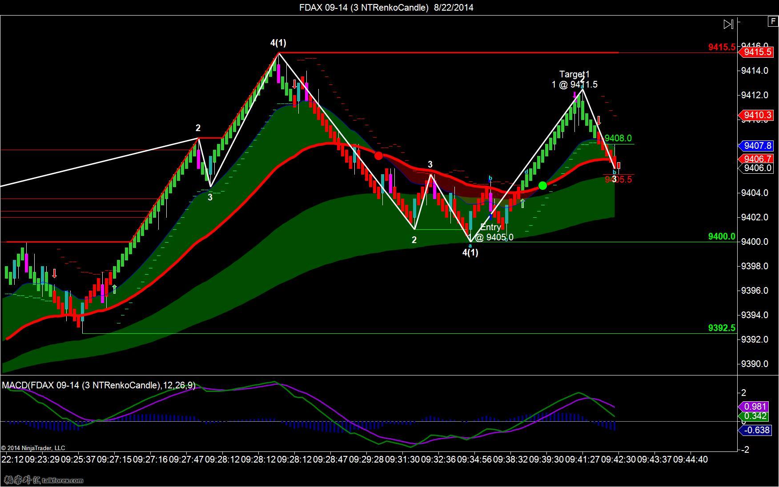Viewport: 779px width, 487px height.
Task: Select the red down arrow near 09:23:29
Action: click(x=54, y=273)
